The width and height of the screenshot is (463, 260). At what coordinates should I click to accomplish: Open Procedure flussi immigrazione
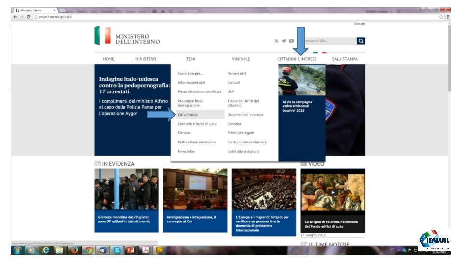pos(191,103)
